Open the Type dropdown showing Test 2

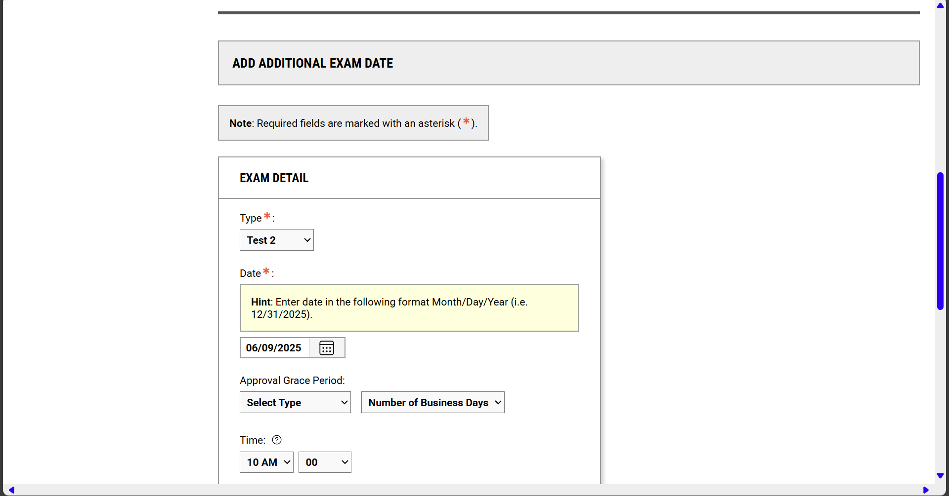[x=277, y=240]
